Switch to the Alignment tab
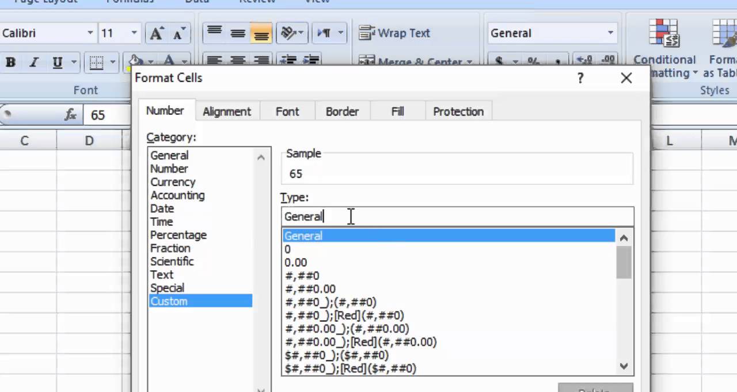Viewport: 737px width, 392px height. (x=227, y=112)
